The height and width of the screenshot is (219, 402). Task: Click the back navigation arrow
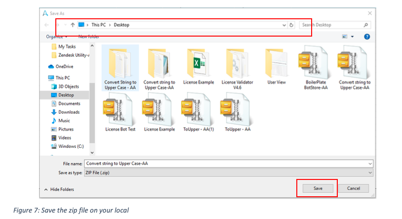(46, 25)
